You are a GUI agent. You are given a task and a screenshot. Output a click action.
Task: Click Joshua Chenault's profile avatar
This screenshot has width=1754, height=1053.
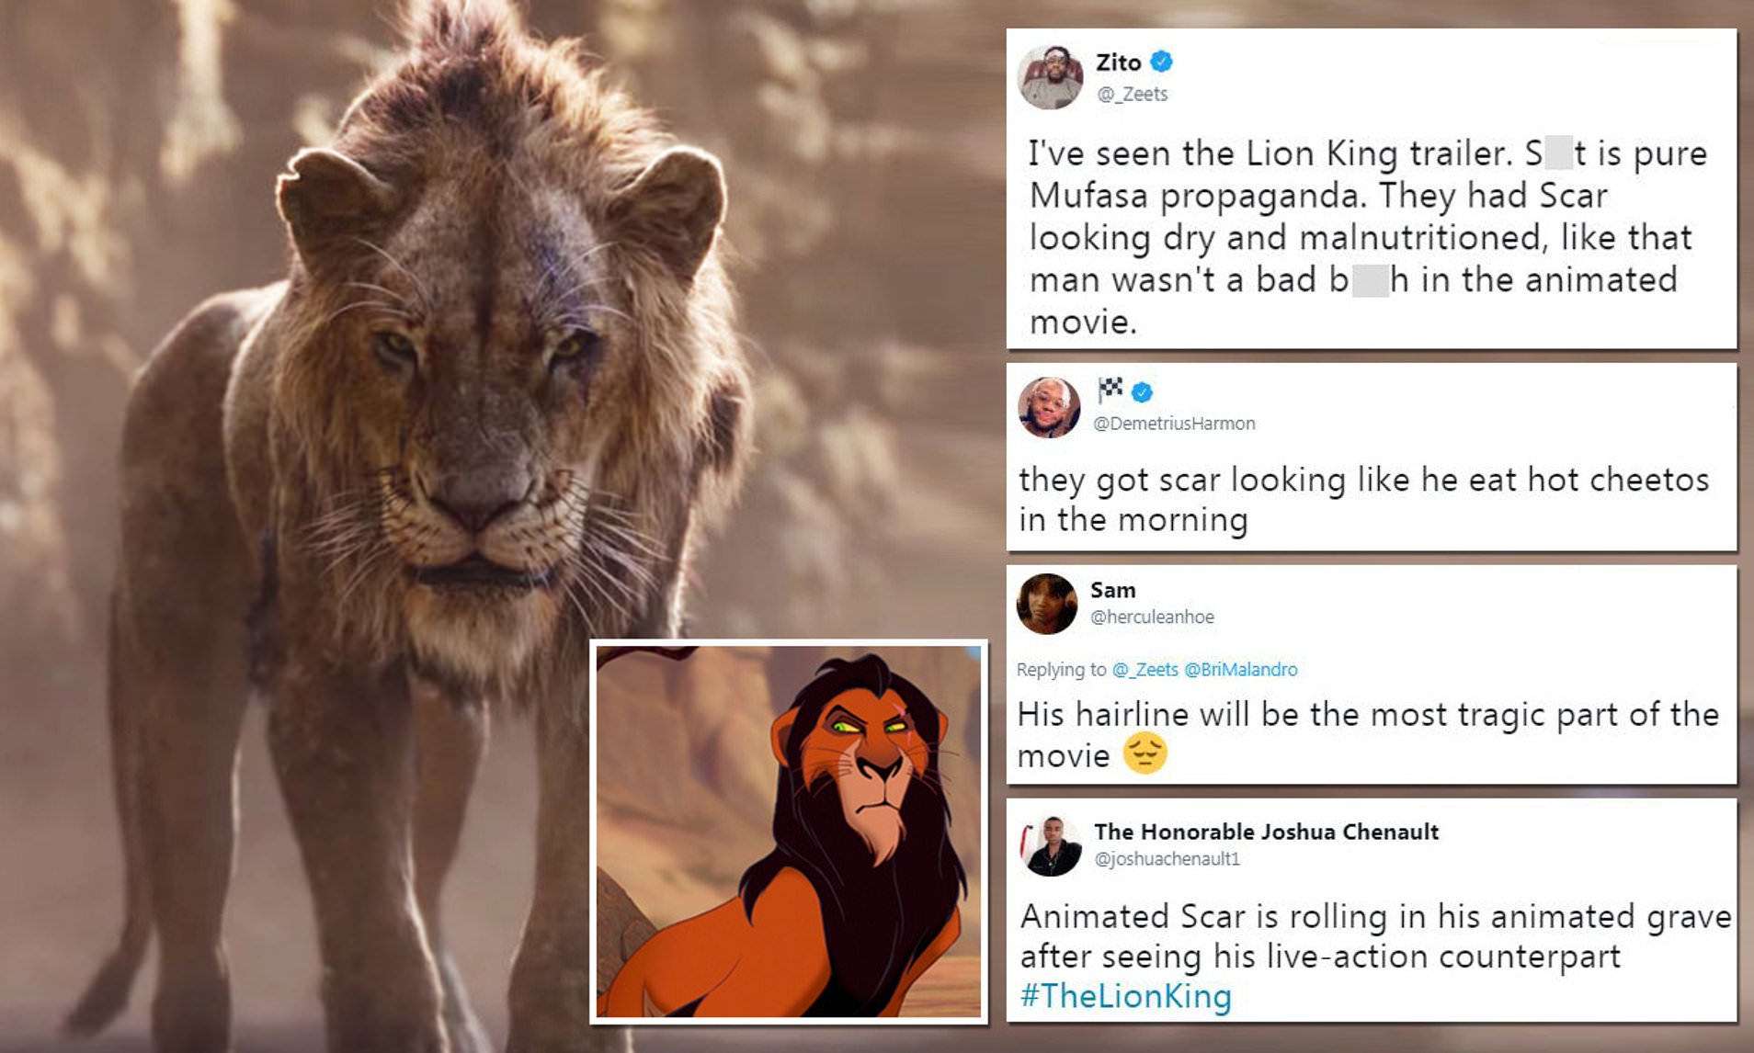(x=1051, y=846)
